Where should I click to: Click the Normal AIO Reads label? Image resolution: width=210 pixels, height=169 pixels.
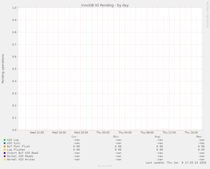click(20, 156)
